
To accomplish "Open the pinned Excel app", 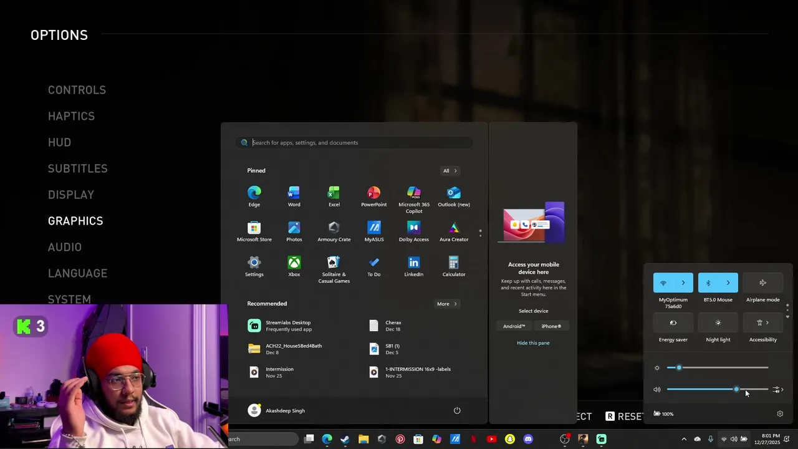I will pyautogui.click(x=334, y=196).
